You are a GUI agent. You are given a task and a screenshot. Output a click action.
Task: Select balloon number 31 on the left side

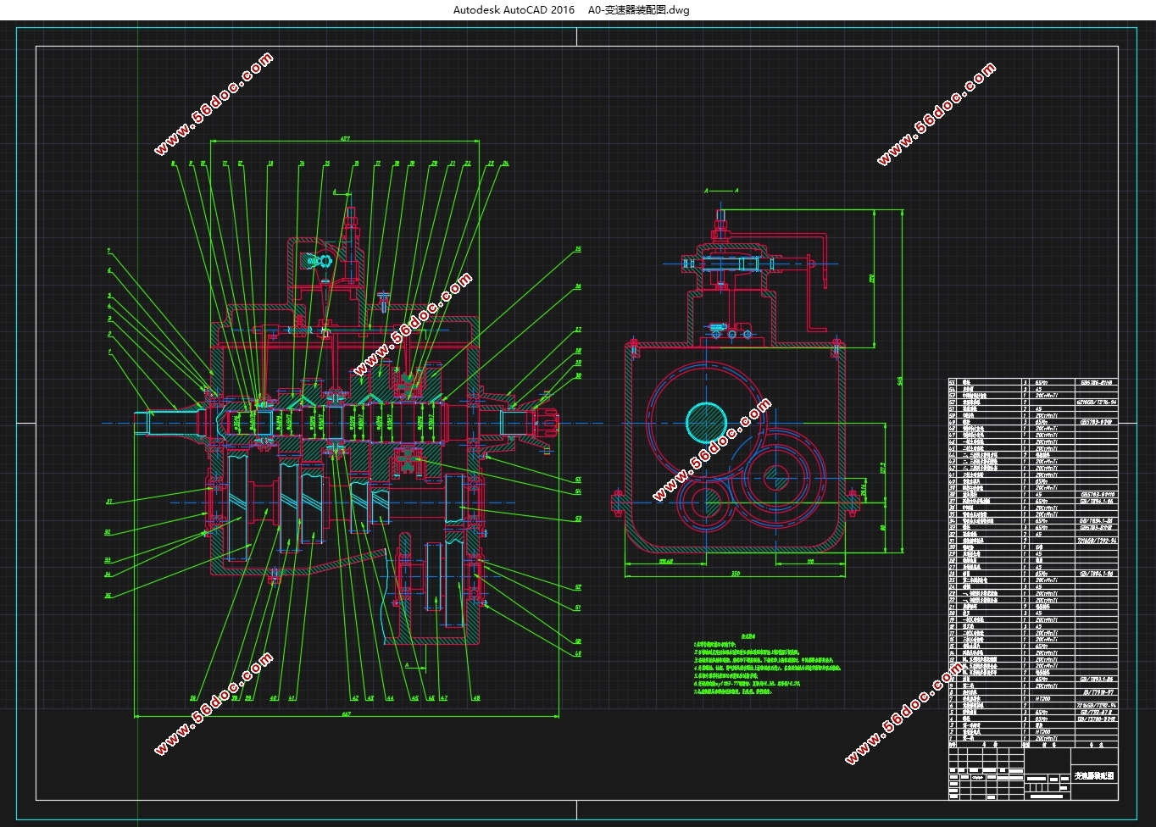tap(108, 502)
